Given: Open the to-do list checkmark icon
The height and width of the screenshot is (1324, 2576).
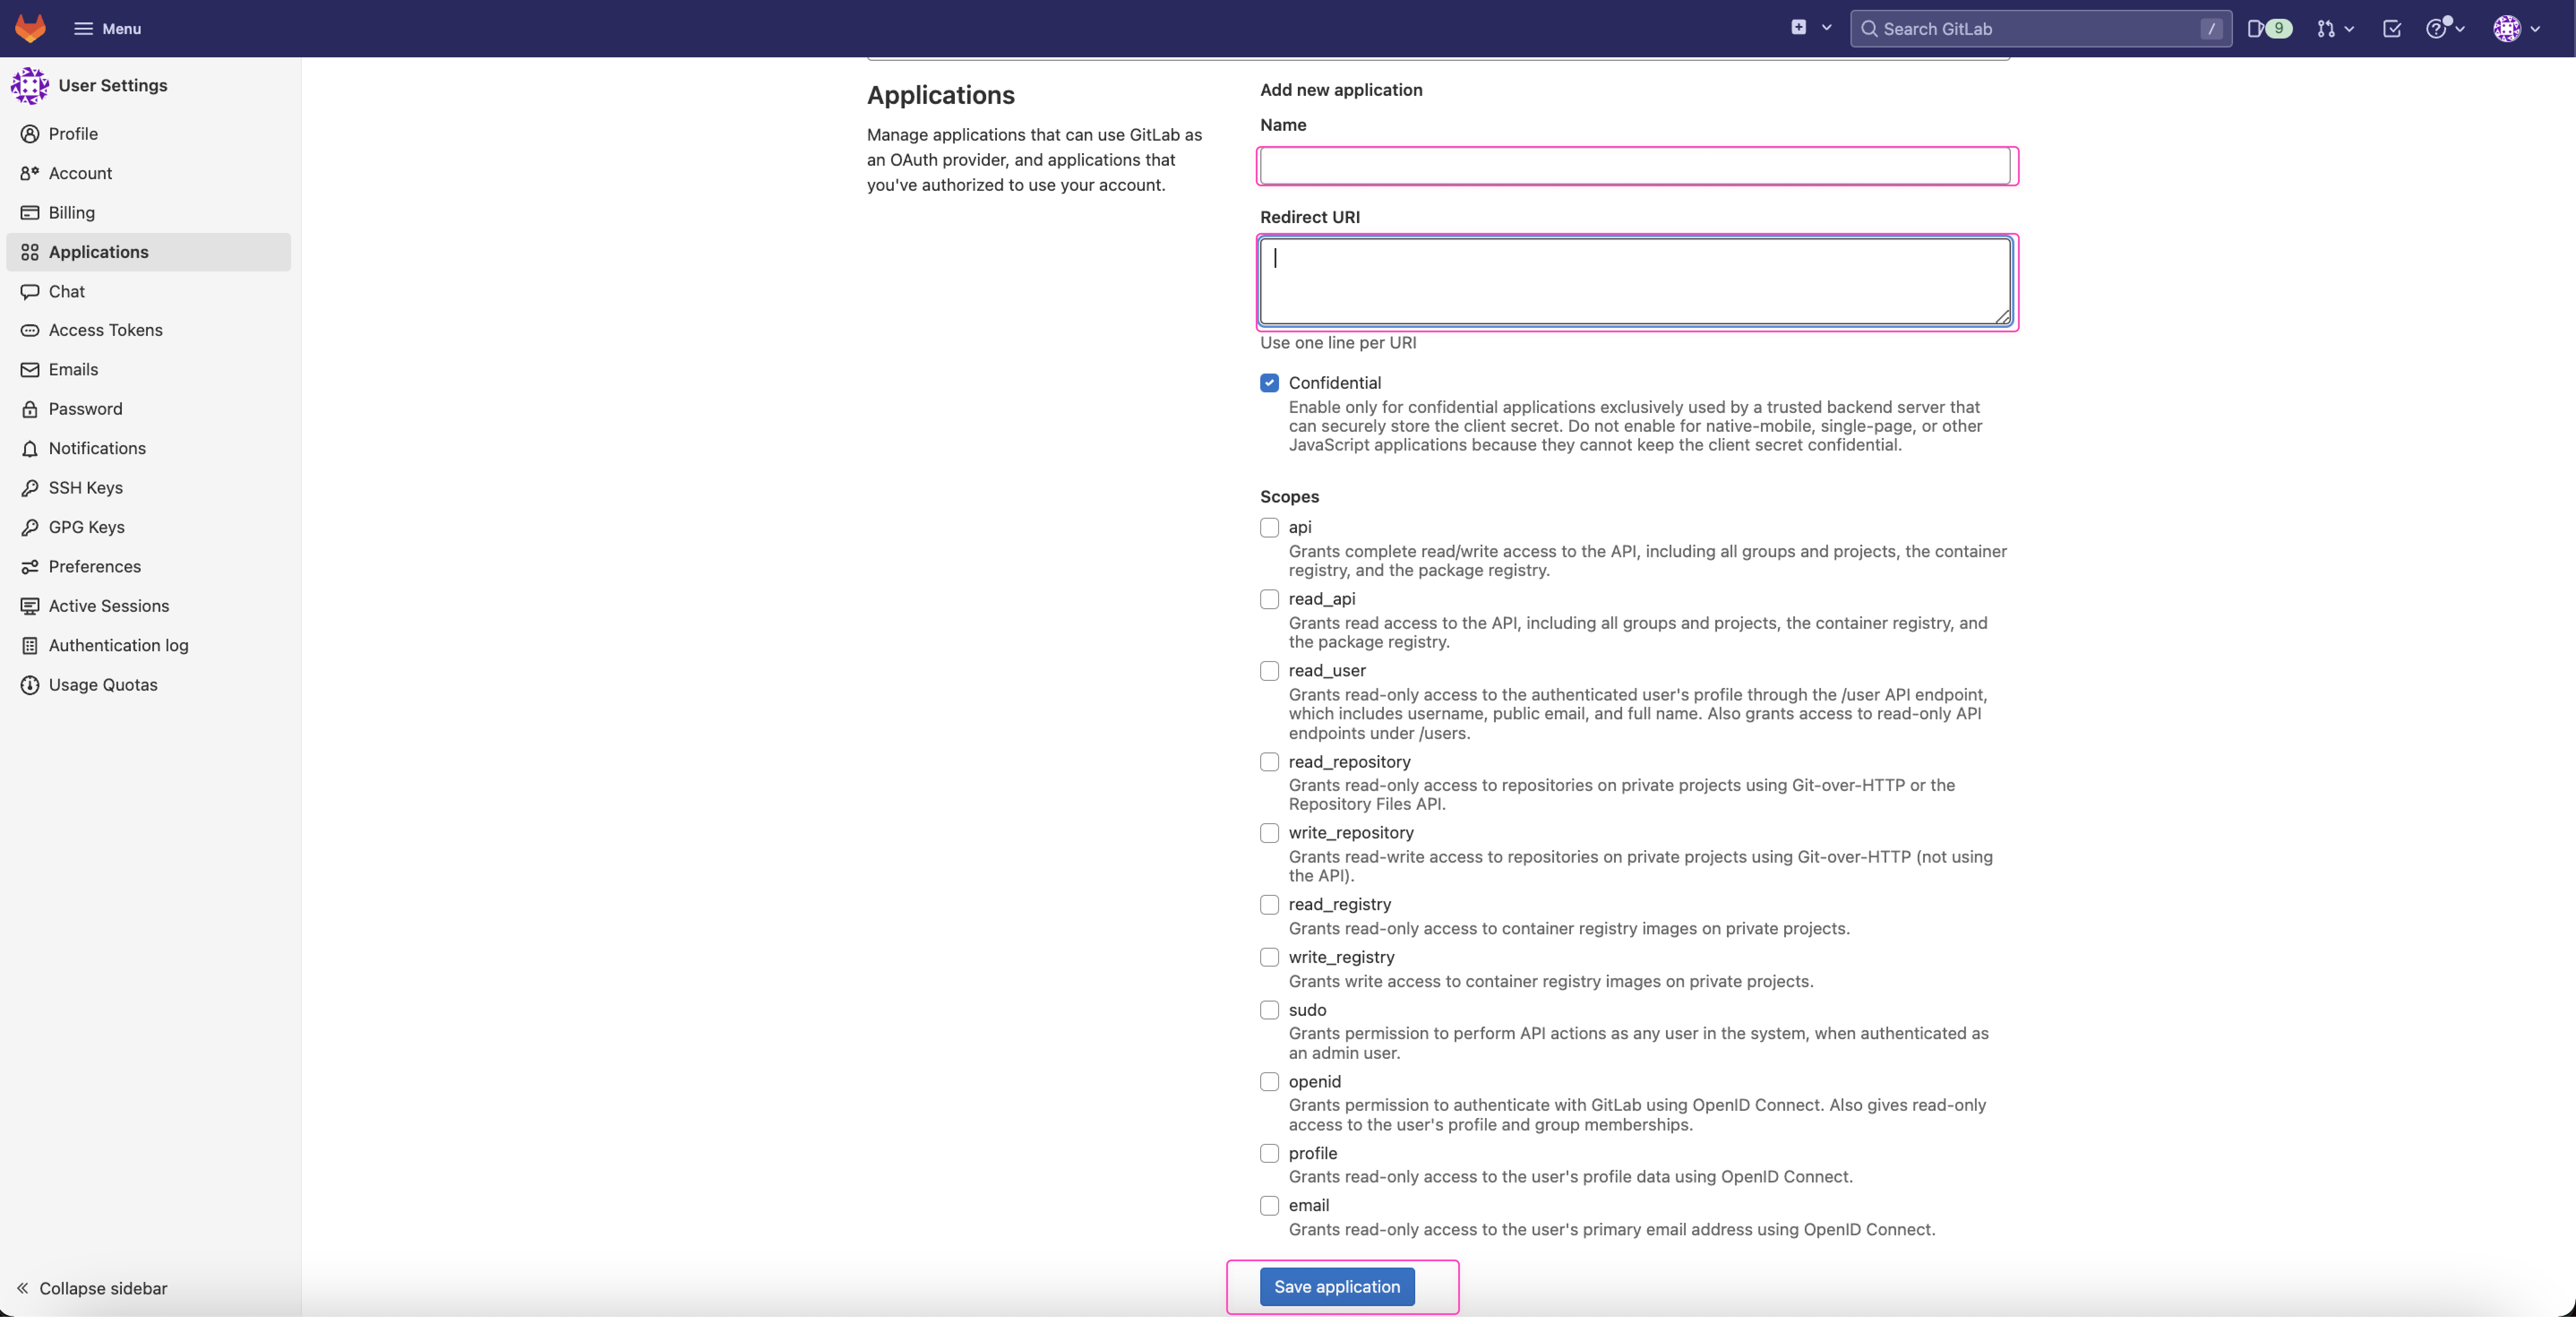Looking at the screenshot, I should pyautogui.click(x=2392, y=28).
